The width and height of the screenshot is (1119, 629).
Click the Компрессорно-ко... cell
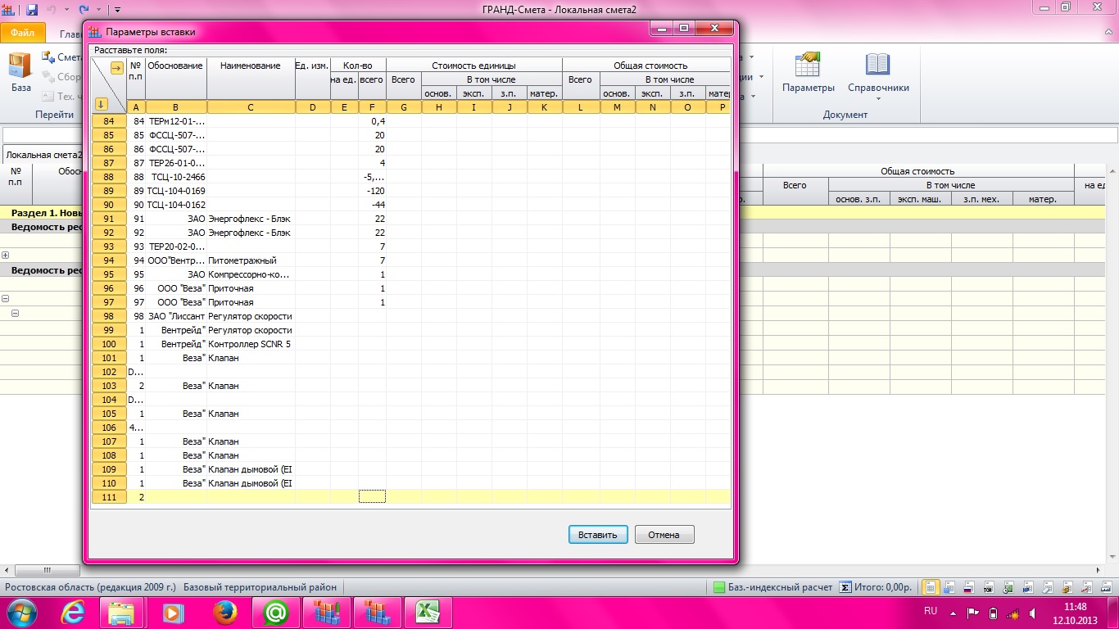pos(251,274)
